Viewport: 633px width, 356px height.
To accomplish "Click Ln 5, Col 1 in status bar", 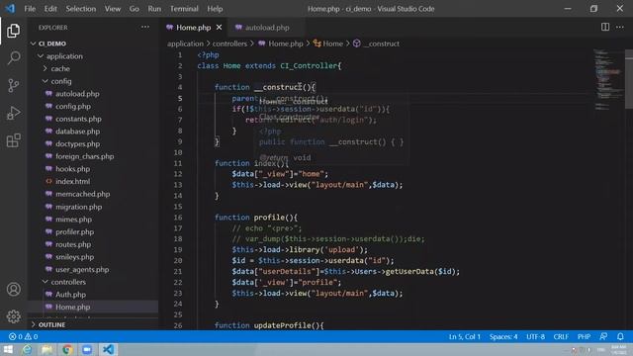I will point(465,336).
